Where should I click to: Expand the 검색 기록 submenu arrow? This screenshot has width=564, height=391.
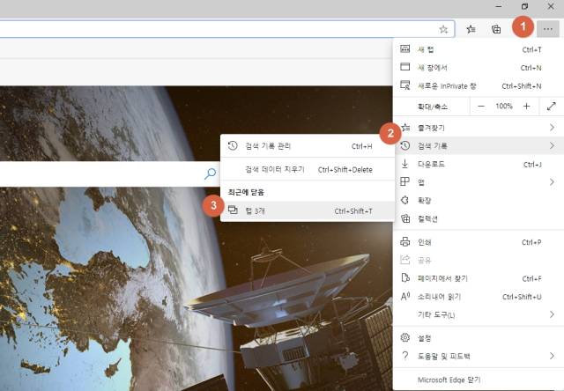tap(552, 145)
